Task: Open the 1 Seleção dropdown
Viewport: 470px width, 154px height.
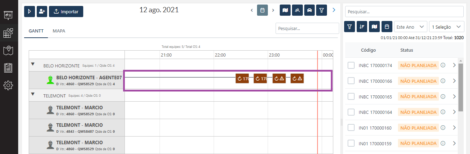Action: pyautogui.click(x=446, y=27)
